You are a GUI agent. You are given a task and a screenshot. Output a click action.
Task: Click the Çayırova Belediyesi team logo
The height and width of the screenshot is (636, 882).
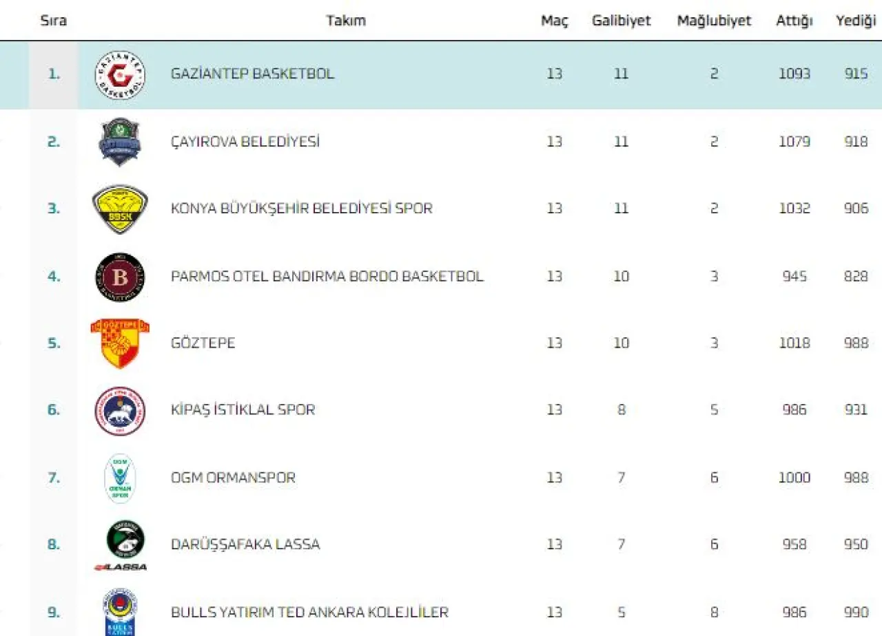tap(120, 142)
